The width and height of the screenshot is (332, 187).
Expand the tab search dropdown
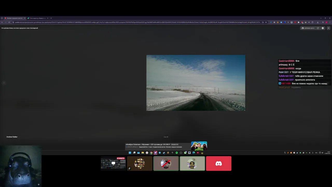click(2, 18)
